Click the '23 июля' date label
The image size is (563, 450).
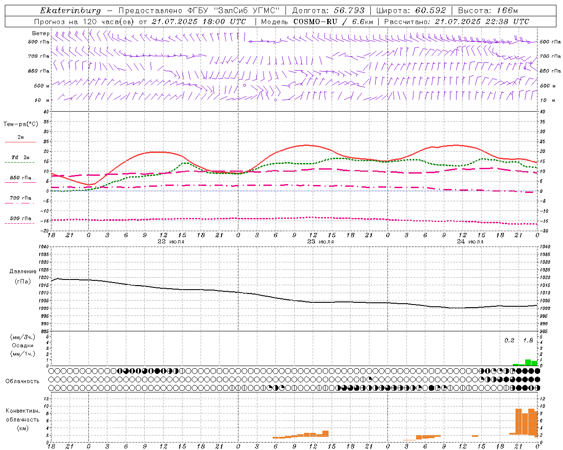321,242
